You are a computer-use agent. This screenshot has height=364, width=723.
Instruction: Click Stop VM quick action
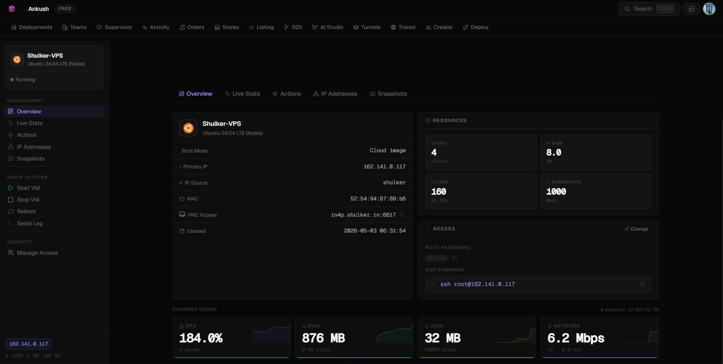coord(54,200)
